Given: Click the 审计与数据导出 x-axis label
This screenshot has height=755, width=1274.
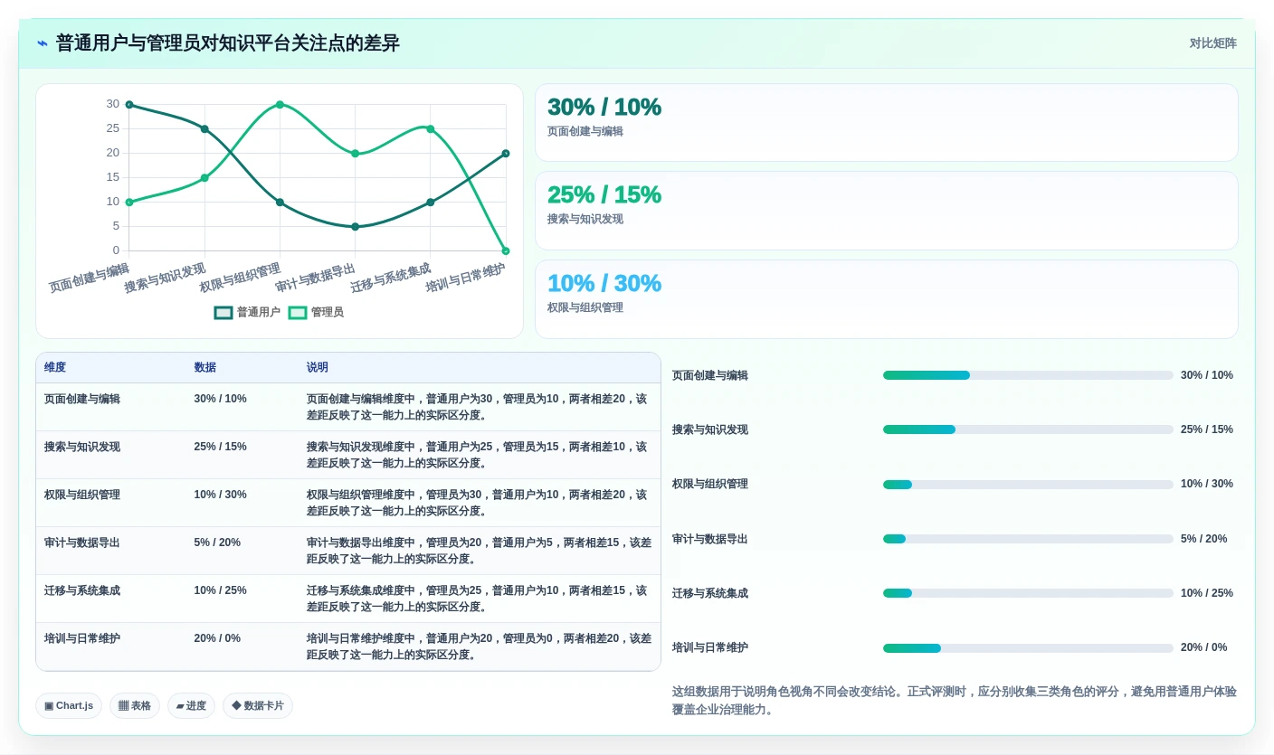Looking at the screenshot, I should 315,278.
